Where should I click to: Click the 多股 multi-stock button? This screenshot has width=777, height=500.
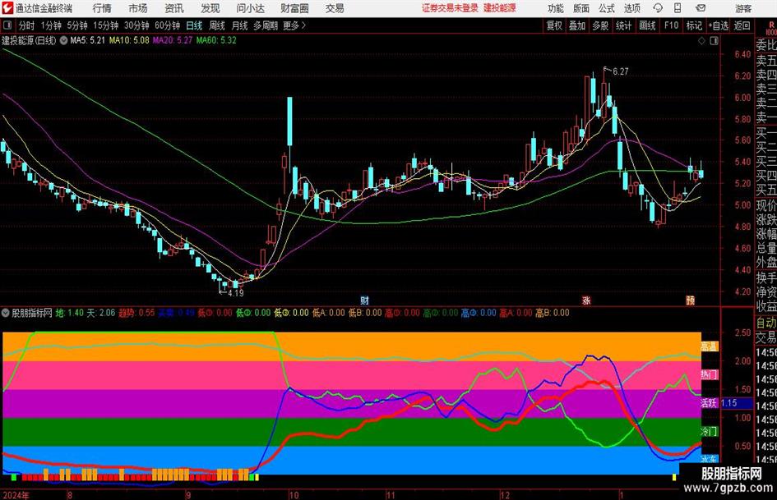click(x=600, y=25)
